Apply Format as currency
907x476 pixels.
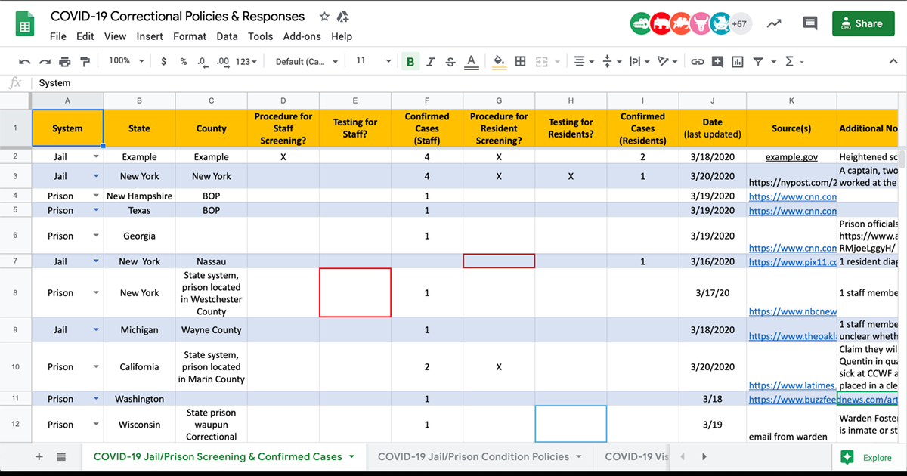tap(163, 61)
